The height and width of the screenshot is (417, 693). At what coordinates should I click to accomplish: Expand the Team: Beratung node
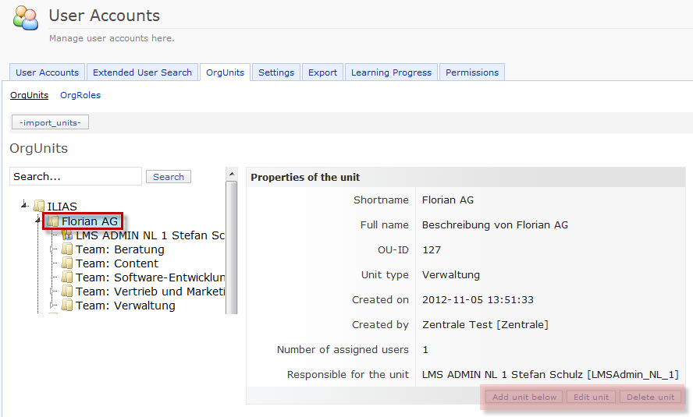click(x=53, y=249)
